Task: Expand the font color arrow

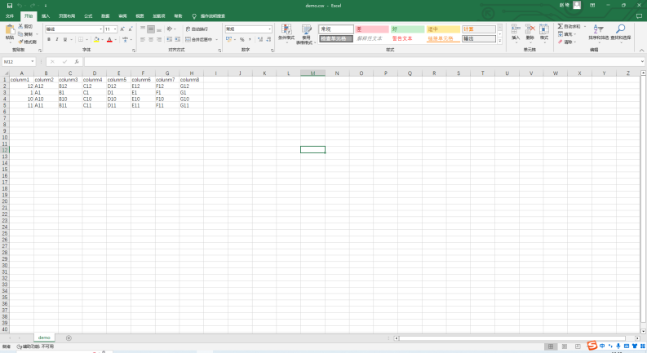Action: [115, 40]
